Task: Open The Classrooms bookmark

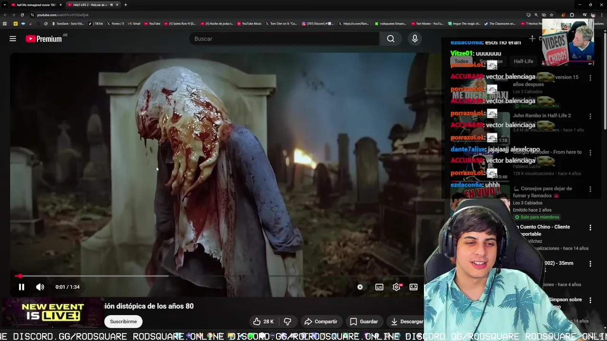Action: click(x=500, y=24)
